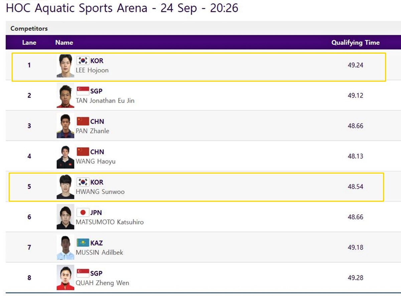Open the QUAH Zheng Wen athlete link
This screenshot has height=296, width=401.
click(102, 283)
